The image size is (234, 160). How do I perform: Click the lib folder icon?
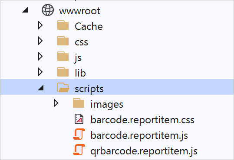63,72
